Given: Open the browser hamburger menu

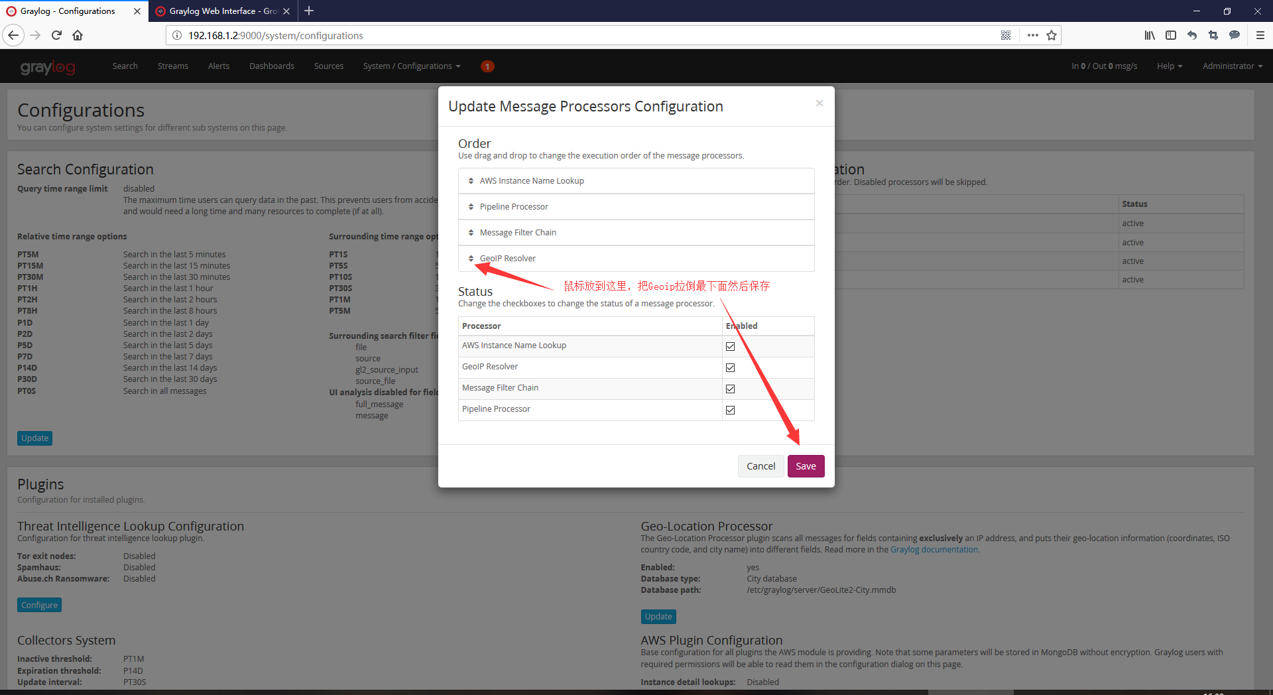Looking at the screenshot, I should pyautogui.click(x=1260, y=35).
